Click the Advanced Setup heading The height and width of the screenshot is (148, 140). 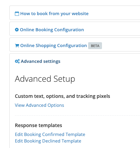tap(45, 79)
